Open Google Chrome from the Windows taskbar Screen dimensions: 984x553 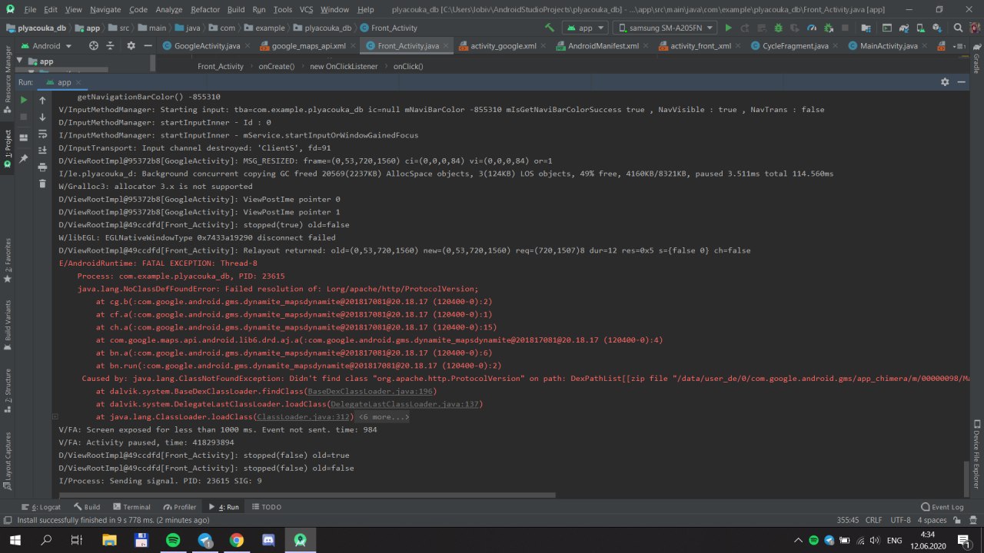click(x=236, y=540)
